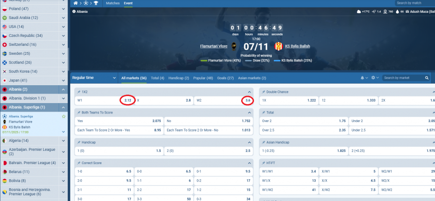Viewport: 435px width, 201px height.
Task: Expand the Poland (47) chevron
Action: point(63,9)
